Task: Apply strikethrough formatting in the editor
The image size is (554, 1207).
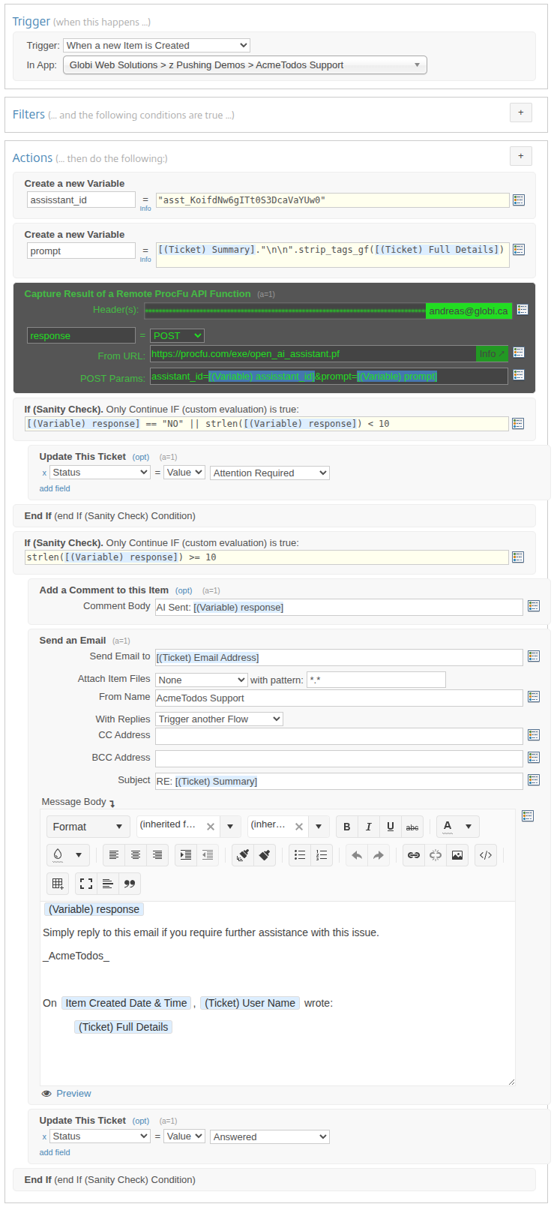Action: pyautogui.click(x=412, y=827)
